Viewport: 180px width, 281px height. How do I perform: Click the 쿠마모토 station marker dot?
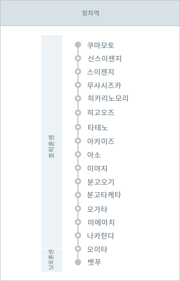(78, 45)
